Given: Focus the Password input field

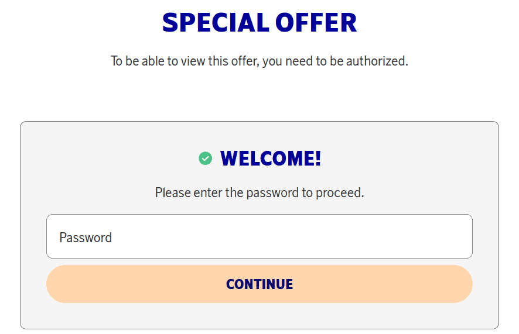Looking at the screenshot, I should pyautogui.click(x=259, y=237).
